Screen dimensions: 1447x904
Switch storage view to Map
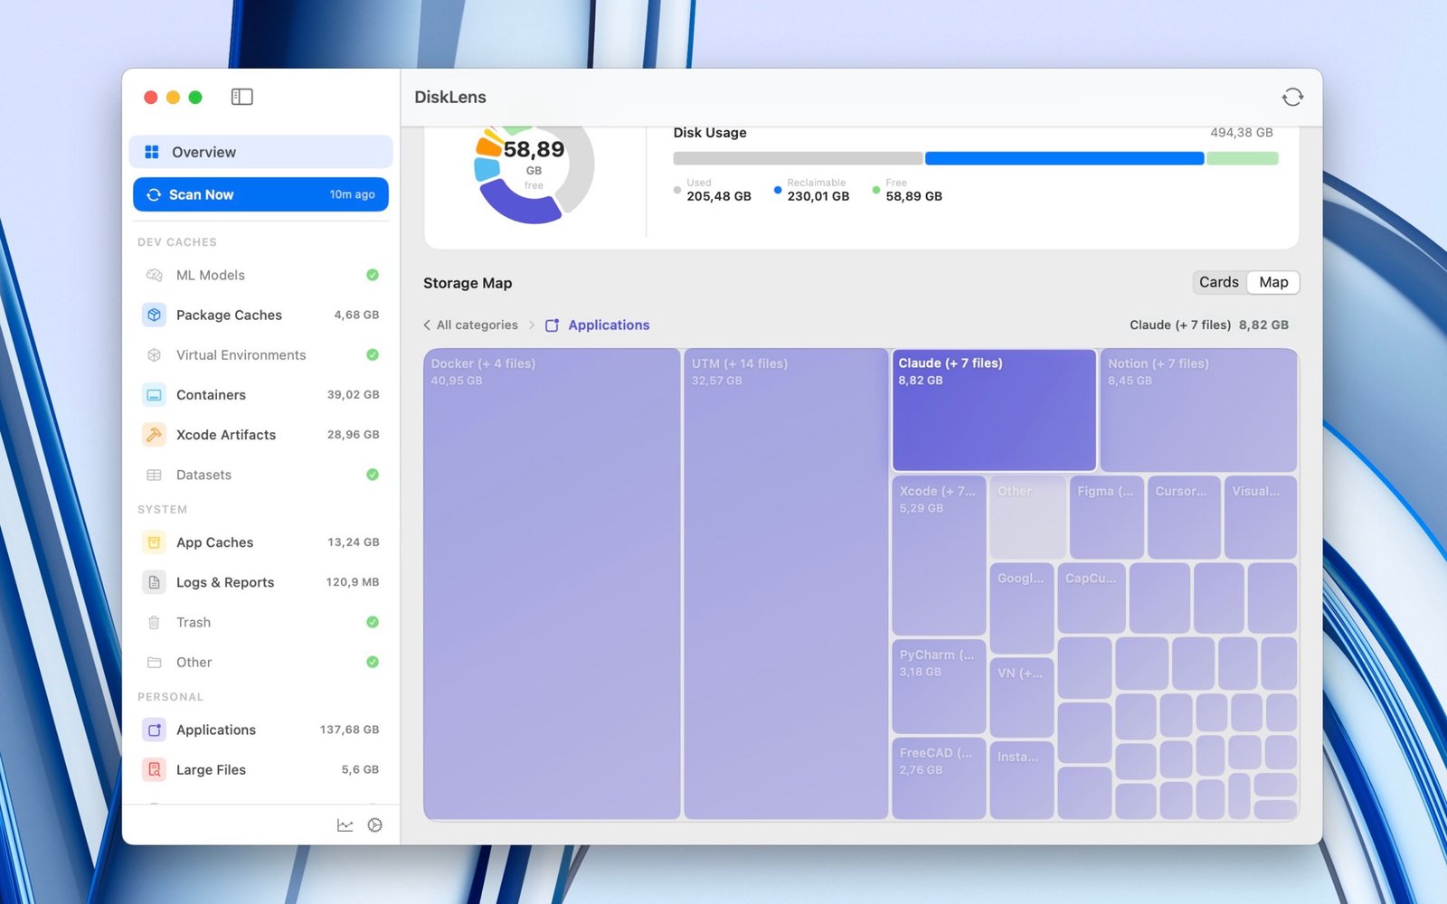[1273, 282]
